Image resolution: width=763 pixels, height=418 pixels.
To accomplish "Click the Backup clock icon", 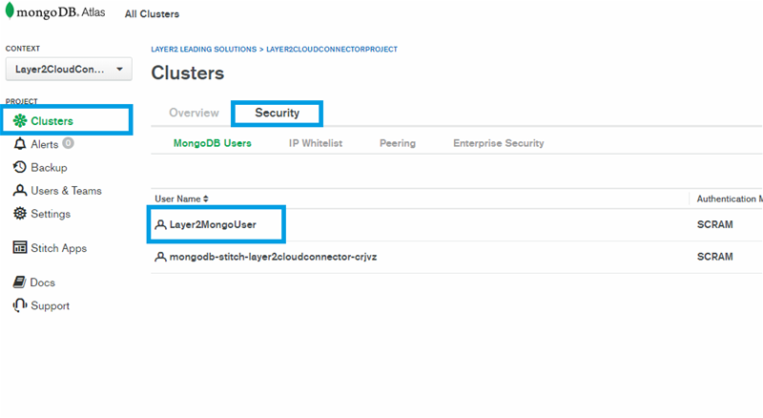I will 20,168.
